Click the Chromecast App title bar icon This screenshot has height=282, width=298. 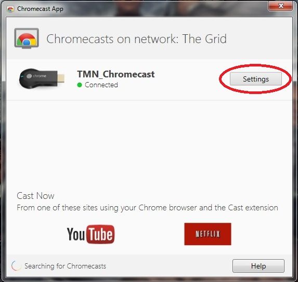click(10, 9)
